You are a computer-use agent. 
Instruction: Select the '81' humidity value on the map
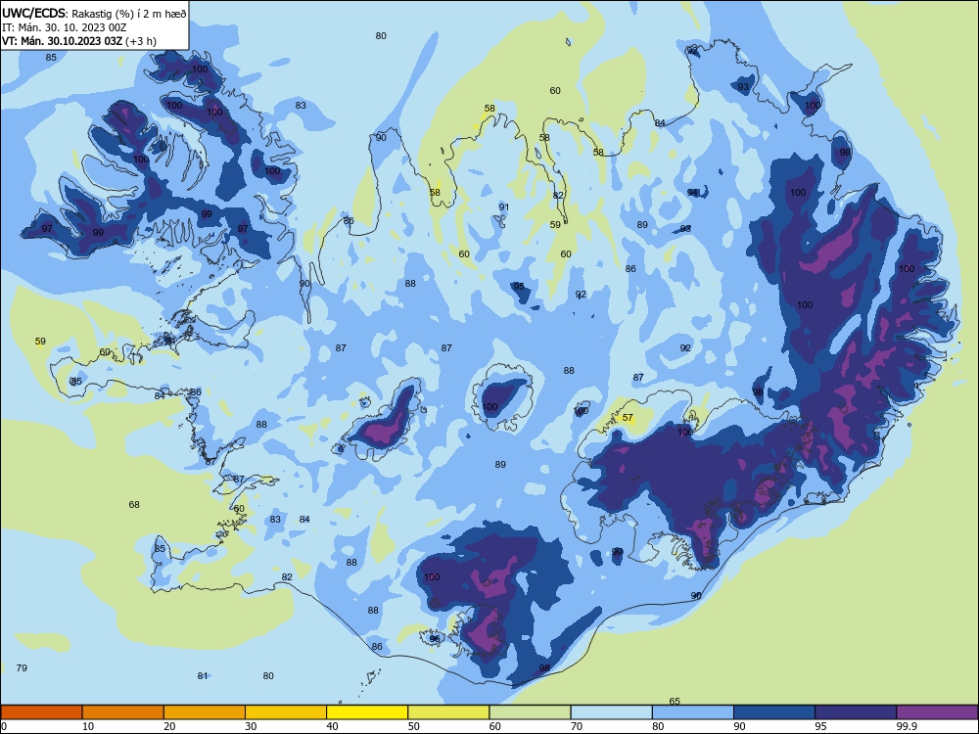[x=203, y=676]
